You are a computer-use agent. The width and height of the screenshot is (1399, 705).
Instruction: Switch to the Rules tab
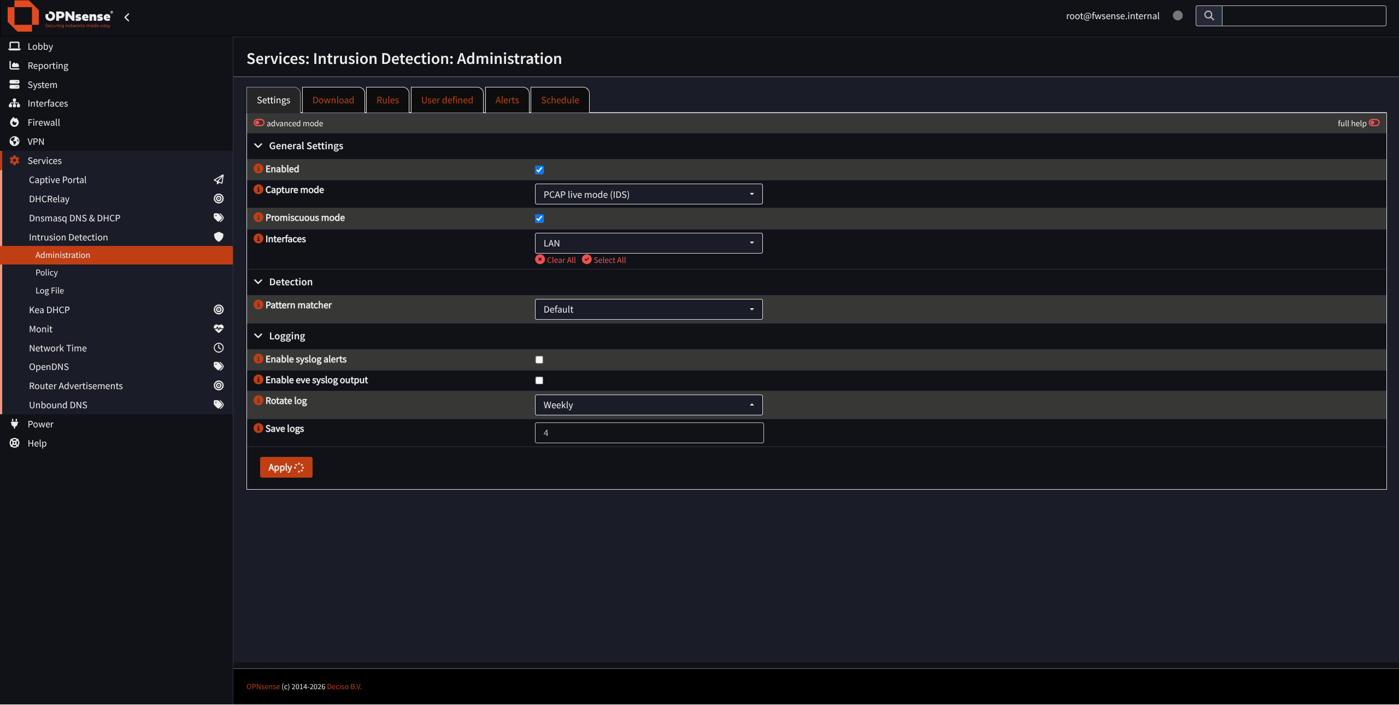(388, 100)
